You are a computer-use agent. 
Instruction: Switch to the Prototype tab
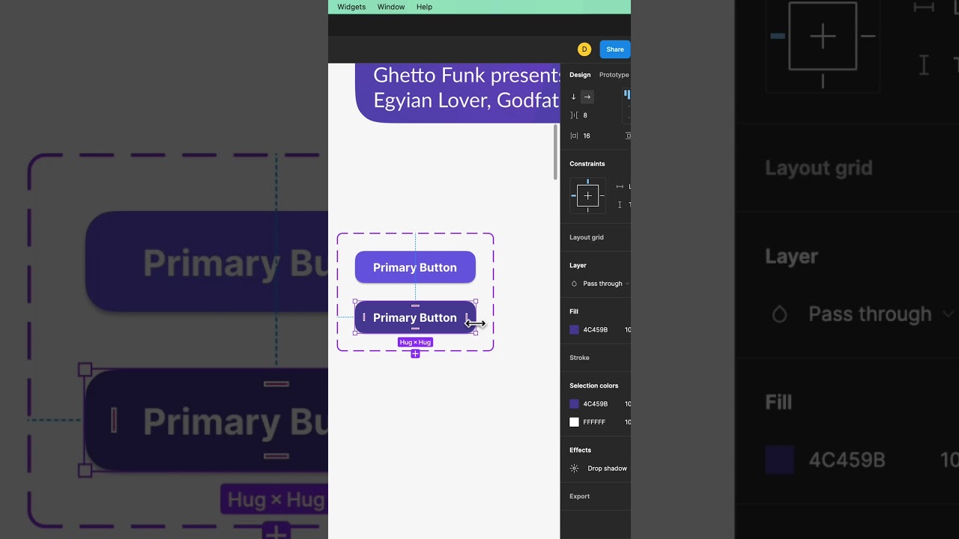(x=614, y=75)
